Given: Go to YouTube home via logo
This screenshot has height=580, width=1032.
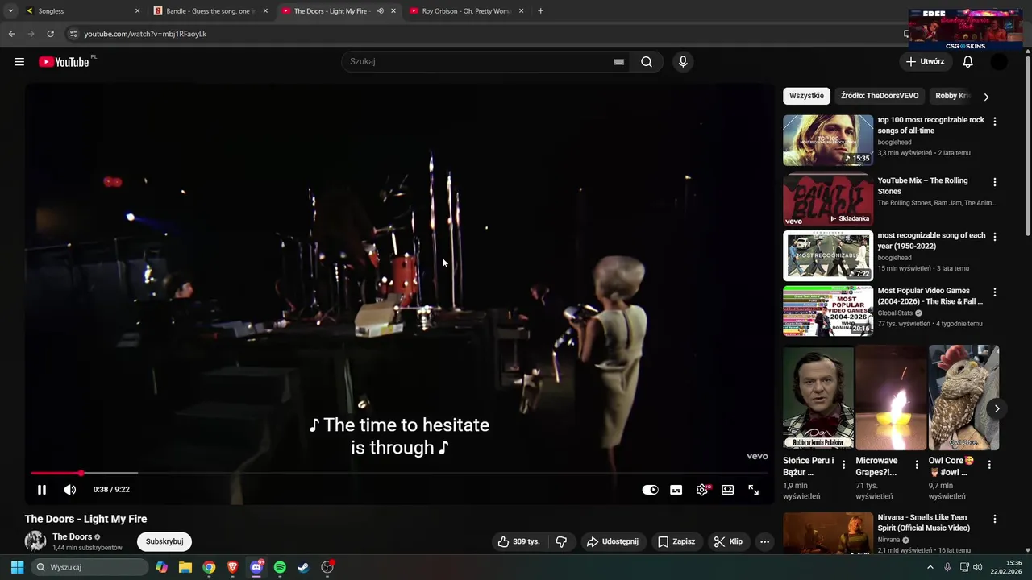Looking at the screenshot, I should point(64,62).
